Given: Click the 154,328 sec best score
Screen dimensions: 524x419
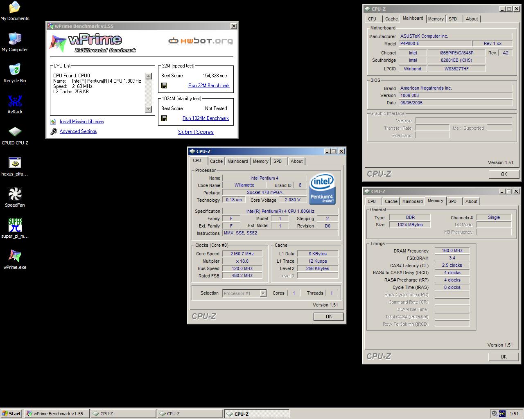Looking at the screenshot, I should point(215,76).
